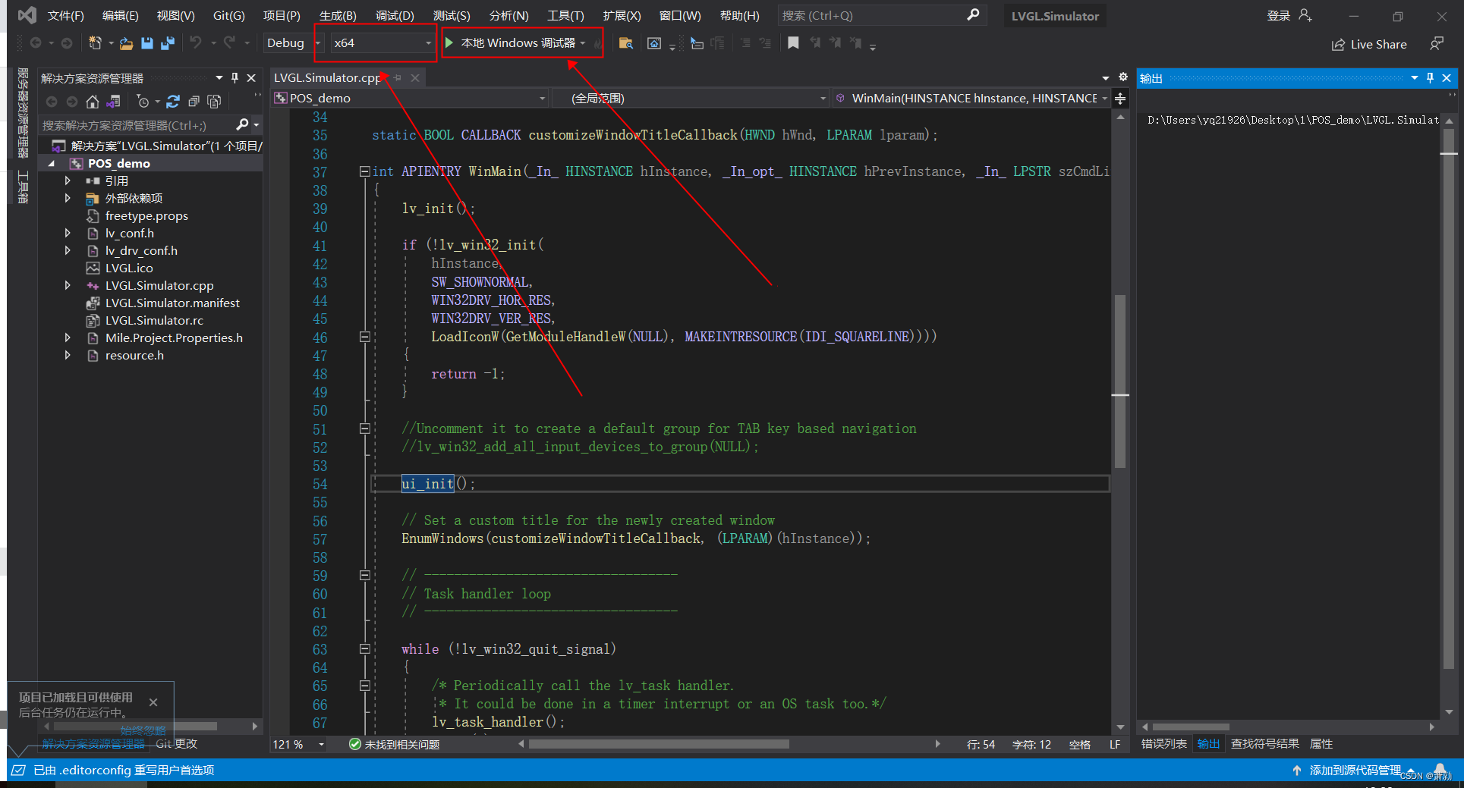
Task: Refresh the Solution Explorer
Action: pos(173,101)
